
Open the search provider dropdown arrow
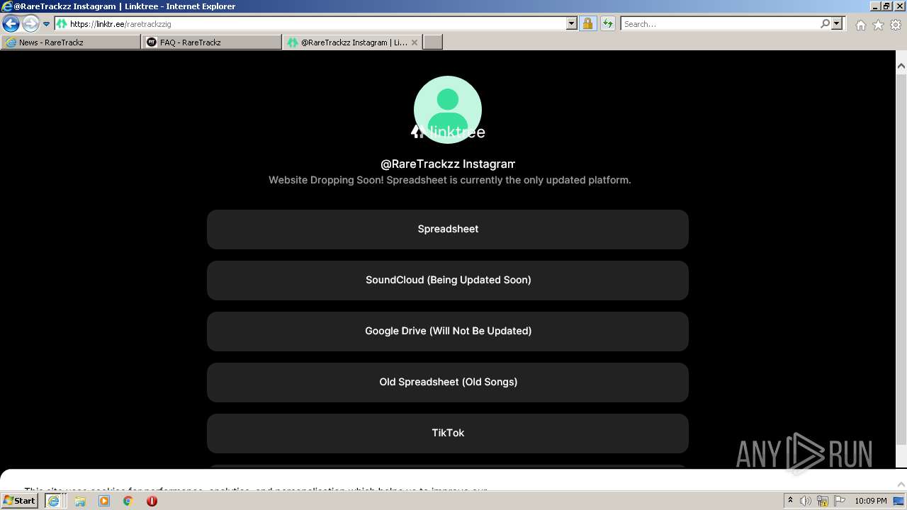pyautogui.click(x=837, y=24)
